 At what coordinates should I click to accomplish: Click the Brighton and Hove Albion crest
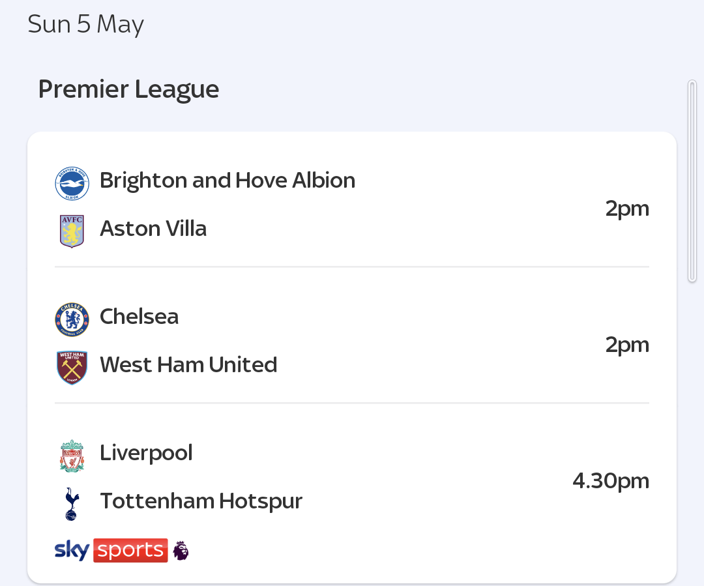click(72, 184)
